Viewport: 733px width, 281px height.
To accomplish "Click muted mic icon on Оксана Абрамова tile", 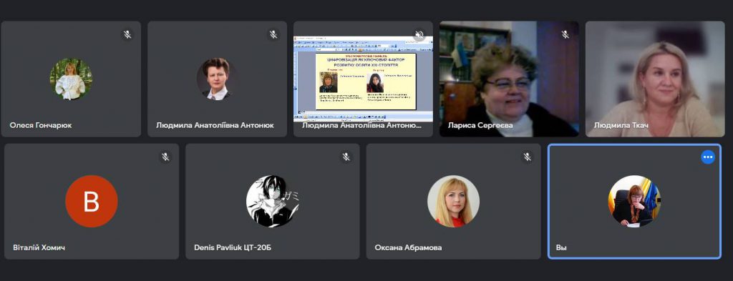I will [528, 157].
